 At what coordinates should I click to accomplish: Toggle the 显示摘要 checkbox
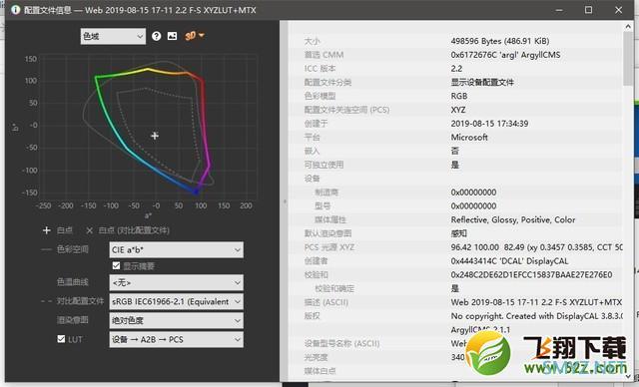[x=116, y=265]
